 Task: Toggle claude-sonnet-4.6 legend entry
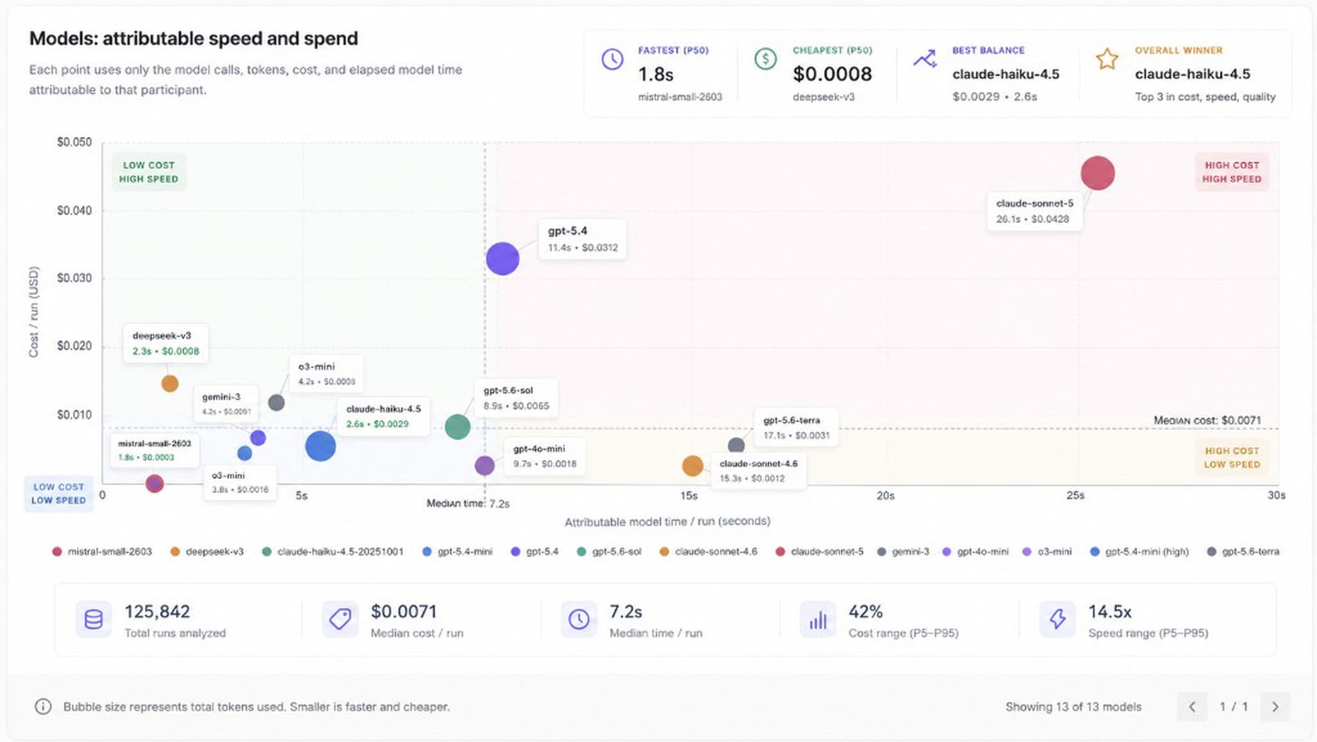tap(709, 552)
